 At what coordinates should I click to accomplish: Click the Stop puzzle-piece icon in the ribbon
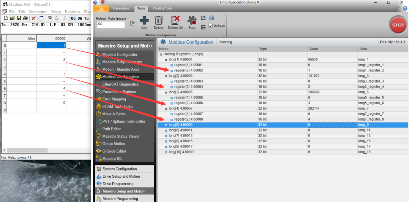coord(192,21)
